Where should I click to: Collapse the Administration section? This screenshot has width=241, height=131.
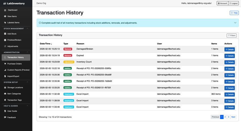(27, 52)
